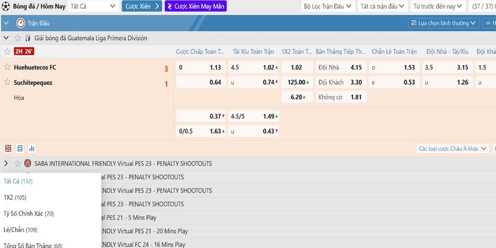This screenshot has height=248, width=496.
Task: Expand the SABA Penalty Shootouts league row
Action: tap(6, 164)
